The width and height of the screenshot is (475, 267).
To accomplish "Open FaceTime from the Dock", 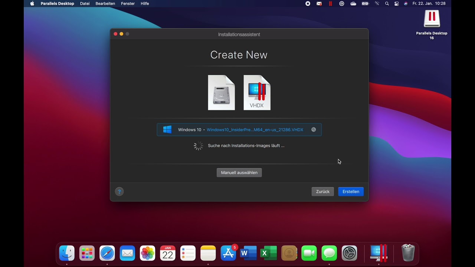I will coord(309,253).
